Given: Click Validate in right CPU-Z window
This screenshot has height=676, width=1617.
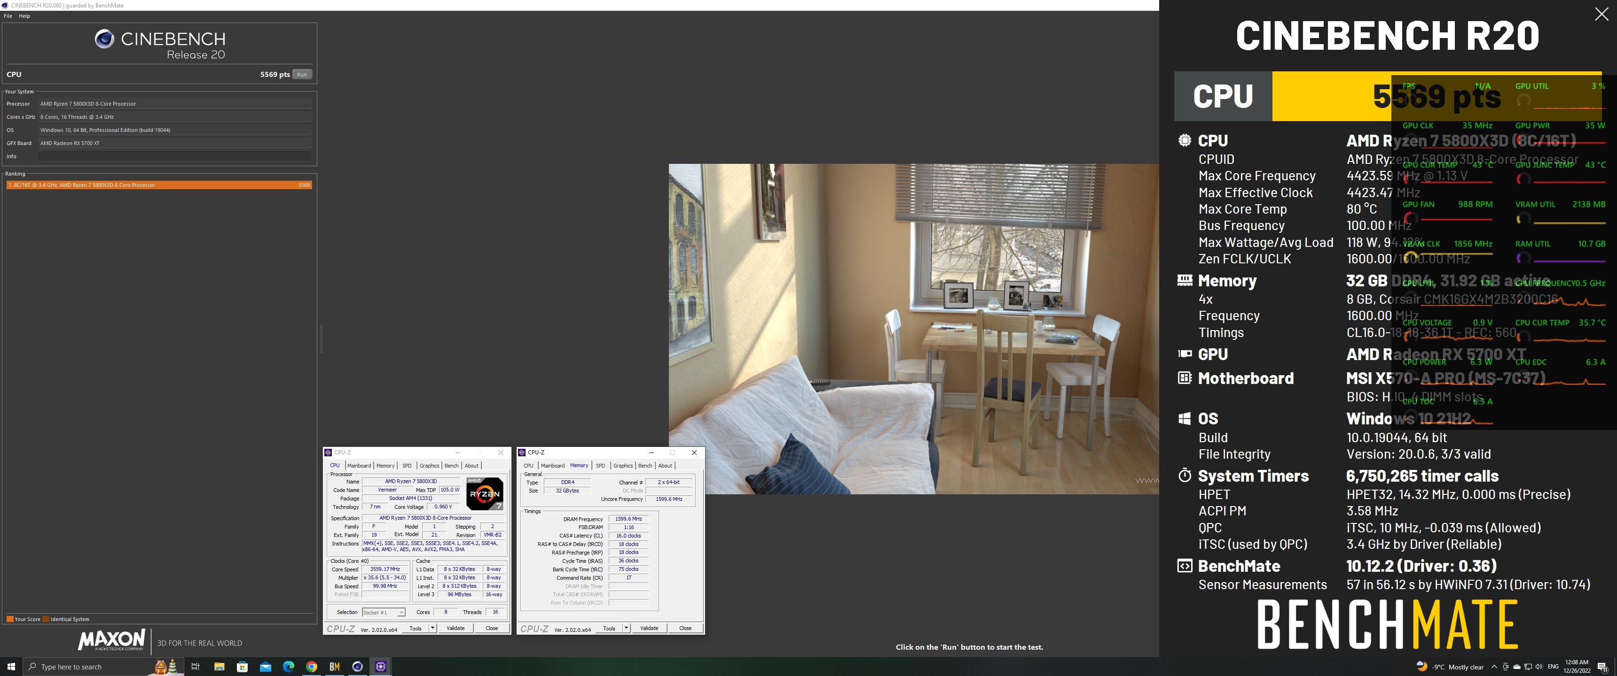Looking at the screenshot, I should (649, 628).
